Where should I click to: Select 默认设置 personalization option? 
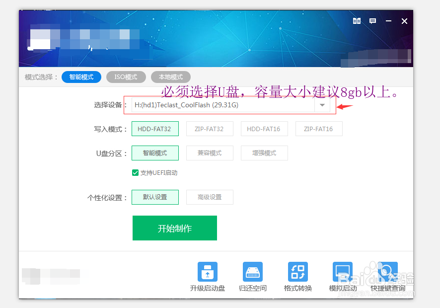(x=155, y=197)
